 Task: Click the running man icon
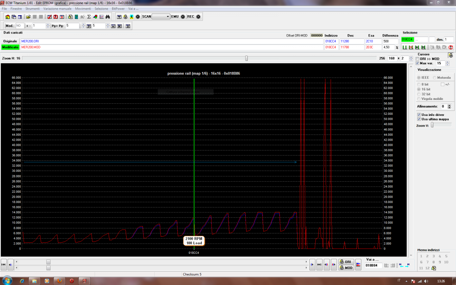point(131,17)
